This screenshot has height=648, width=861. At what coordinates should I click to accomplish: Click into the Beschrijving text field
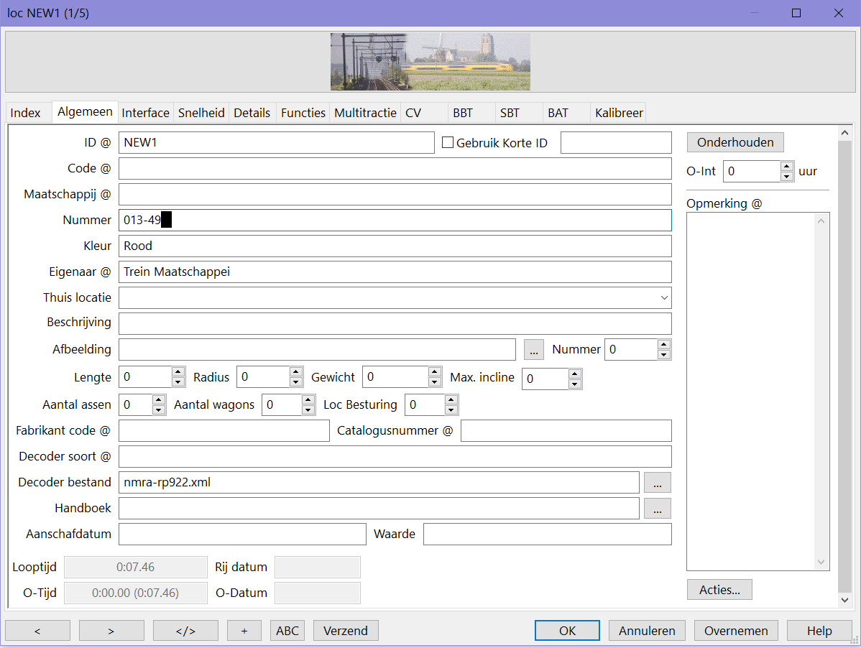coord(395,323)
